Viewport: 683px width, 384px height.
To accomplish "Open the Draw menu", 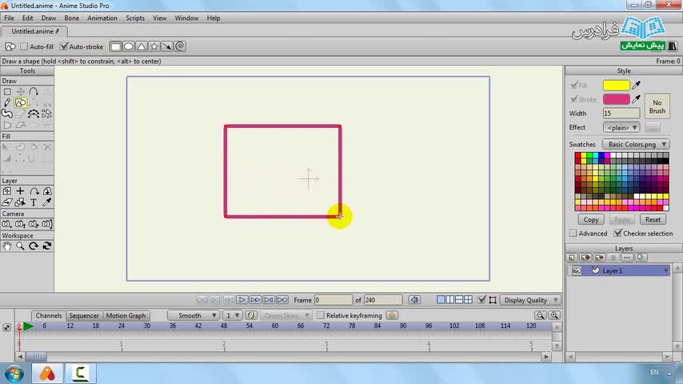I will pos(49,18).
